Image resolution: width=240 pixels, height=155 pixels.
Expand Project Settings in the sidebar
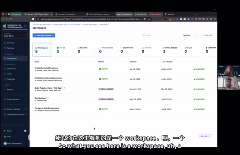point(15,99)
